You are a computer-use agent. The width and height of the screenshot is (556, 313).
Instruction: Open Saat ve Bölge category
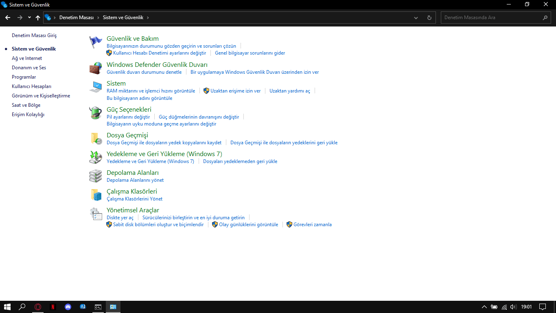tap(26, 105)
